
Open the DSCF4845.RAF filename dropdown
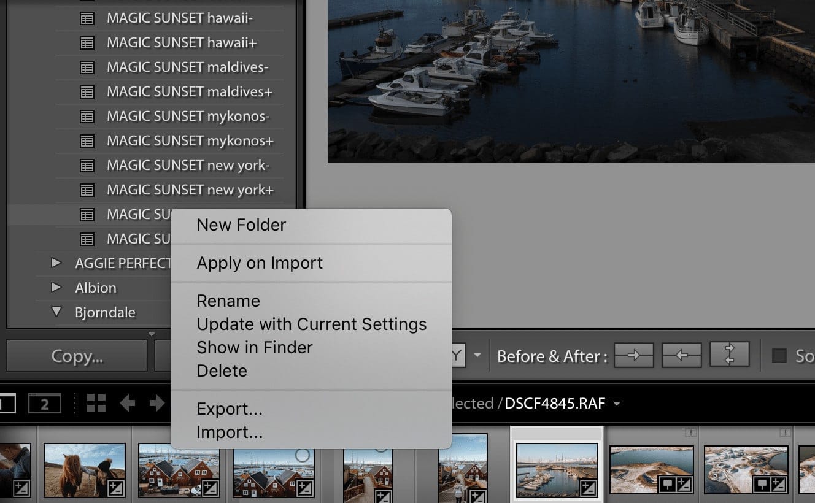[x=616, y=404]
